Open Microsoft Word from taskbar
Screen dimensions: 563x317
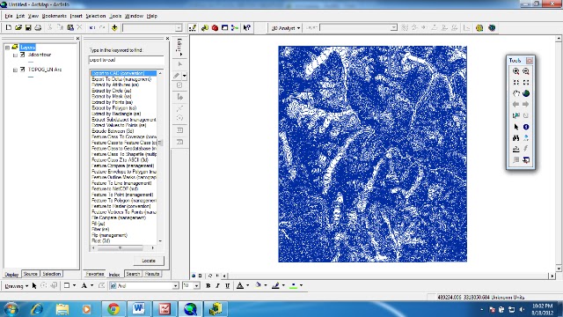[139, 309]
